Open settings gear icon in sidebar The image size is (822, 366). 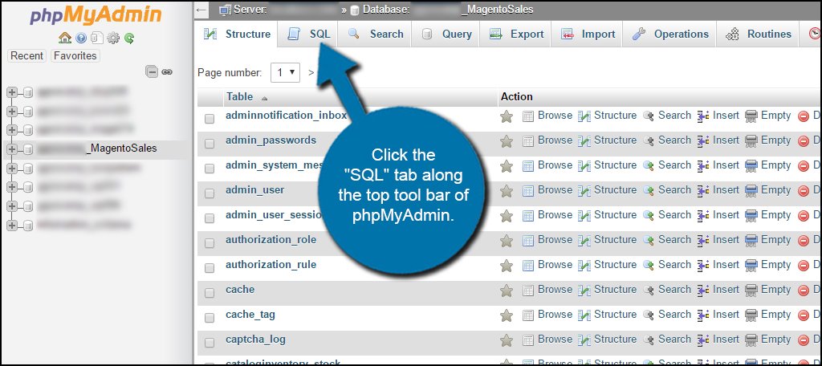tap(112, 38)
